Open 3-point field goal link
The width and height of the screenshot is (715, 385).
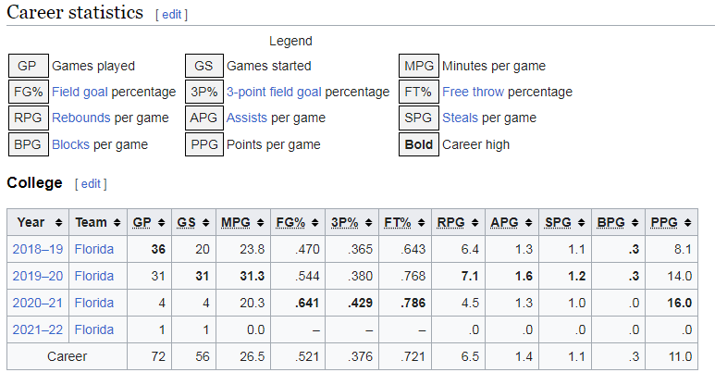pos(274,92)
